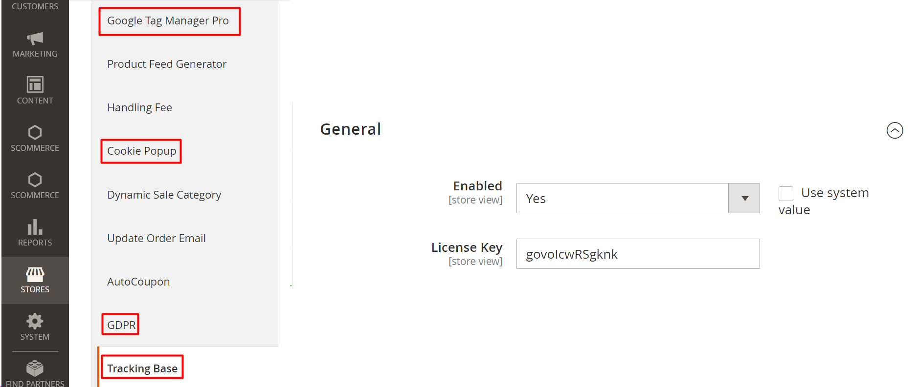Click the System gear icon
The width and height of the screenshot is (918, 387).
(35, 321)
